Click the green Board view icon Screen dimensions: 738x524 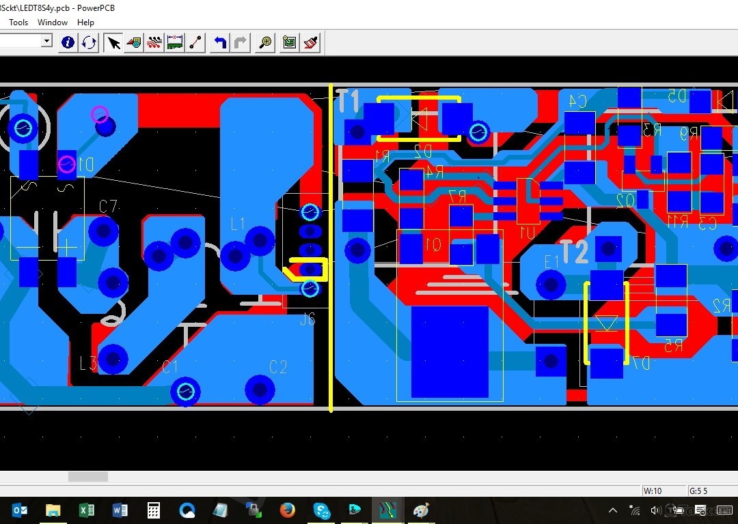coord(289,42)
